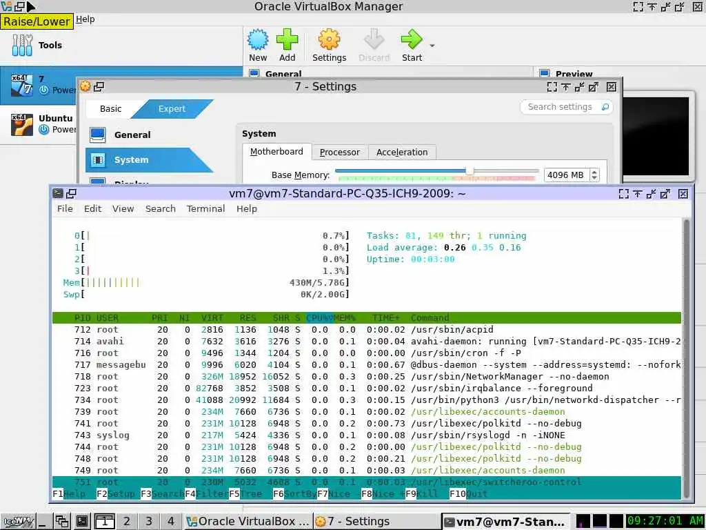The image size is (706, 530).
Task: Click Settings window gear title icon
Action: (85, 86)
